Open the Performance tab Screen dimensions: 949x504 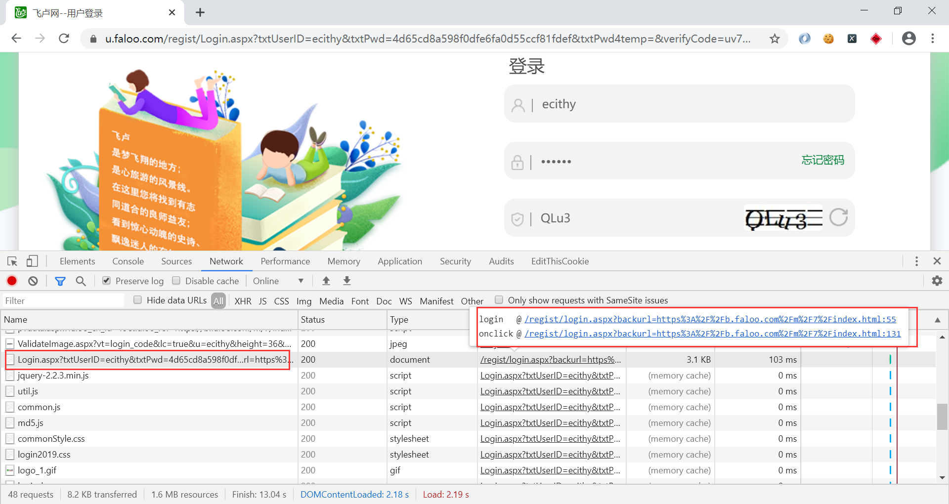pyautogui.click(x=285, y=261)
